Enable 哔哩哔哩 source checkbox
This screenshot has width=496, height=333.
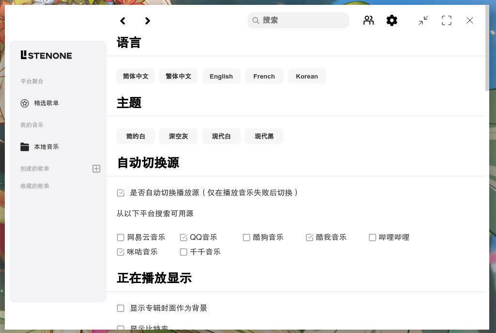[372, 238]
